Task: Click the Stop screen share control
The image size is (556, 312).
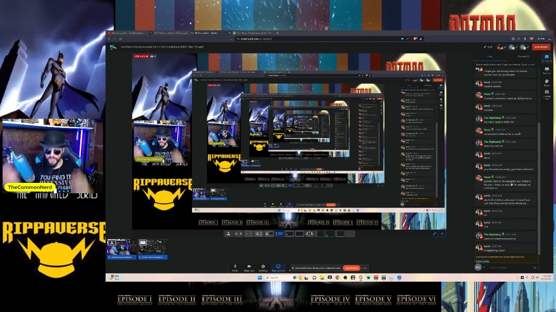Action: [278, 268]
